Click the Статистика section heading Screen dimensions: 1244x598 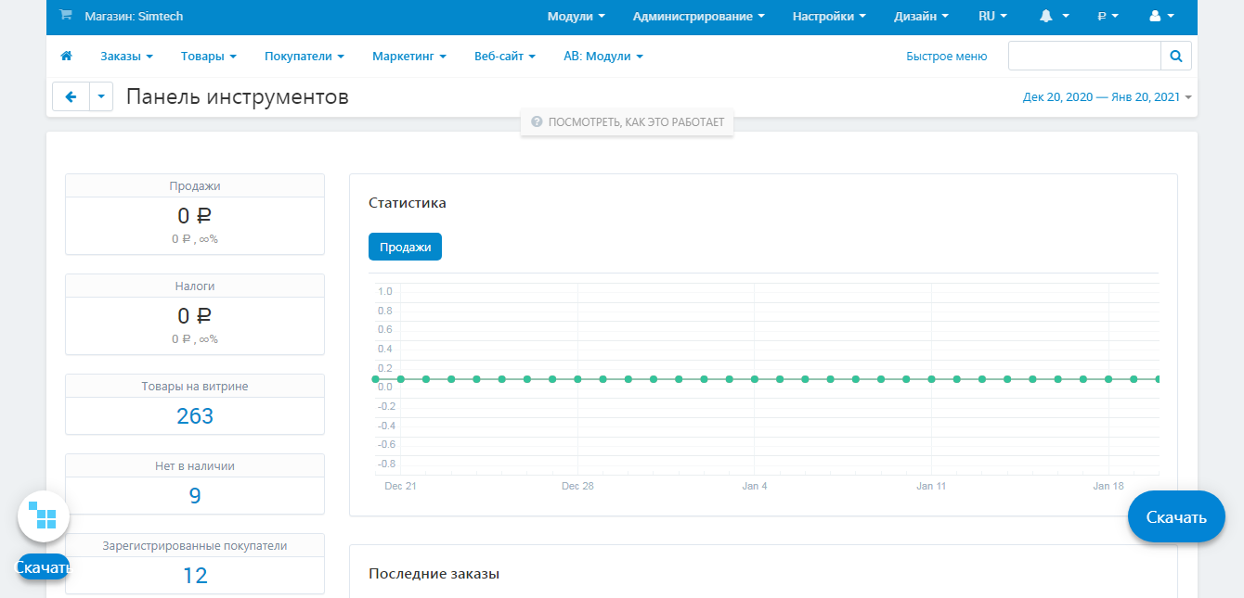(408, 202)
